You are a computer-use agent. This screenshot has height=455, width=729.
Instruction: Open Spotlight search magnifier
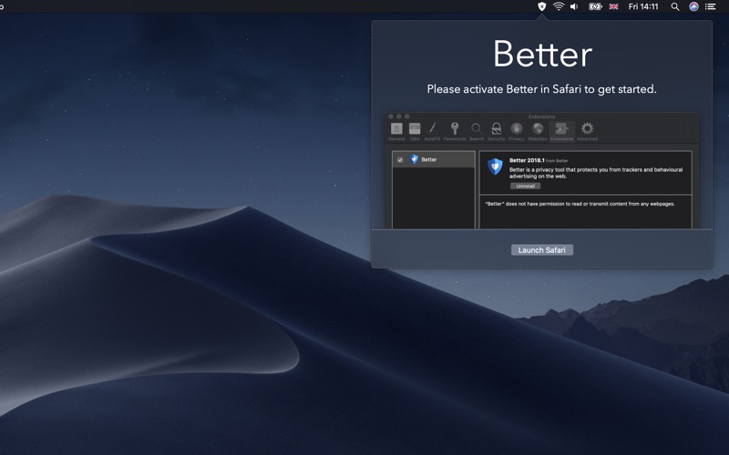coord(675,6)
